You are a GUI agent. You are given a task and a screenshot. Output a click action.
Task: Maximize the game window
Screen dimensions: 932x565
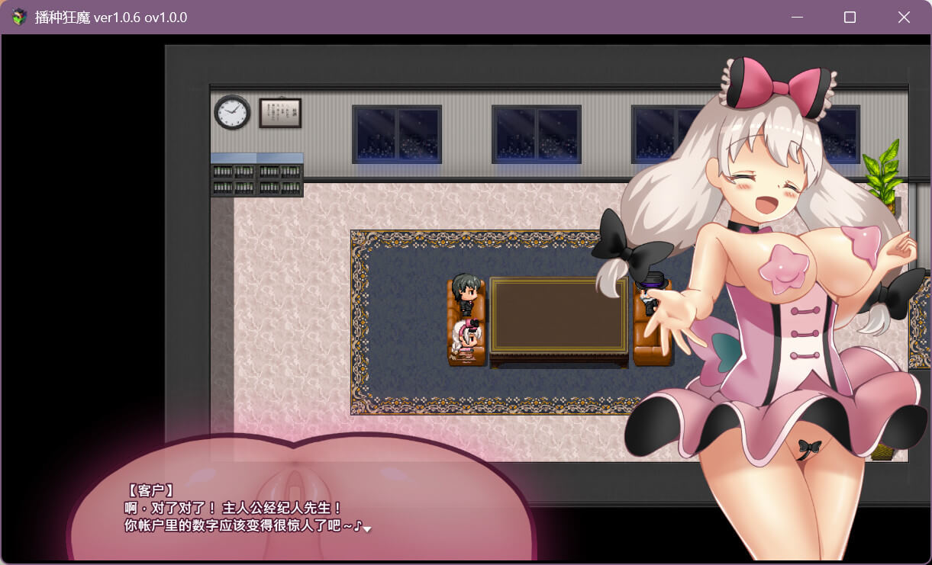pyautogui.click(x=850, y=17)
